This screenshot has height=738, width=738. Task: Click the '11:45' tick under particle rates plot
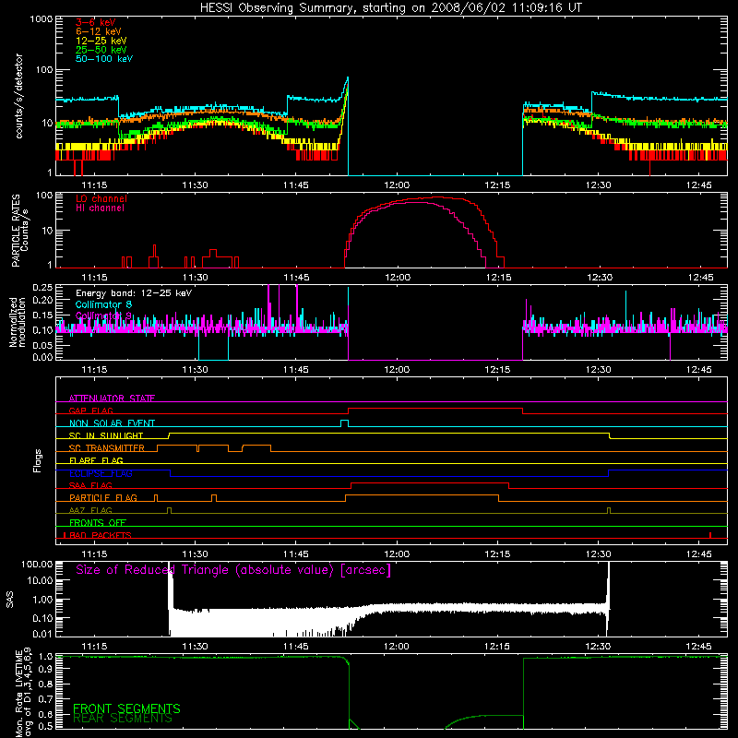296,278
